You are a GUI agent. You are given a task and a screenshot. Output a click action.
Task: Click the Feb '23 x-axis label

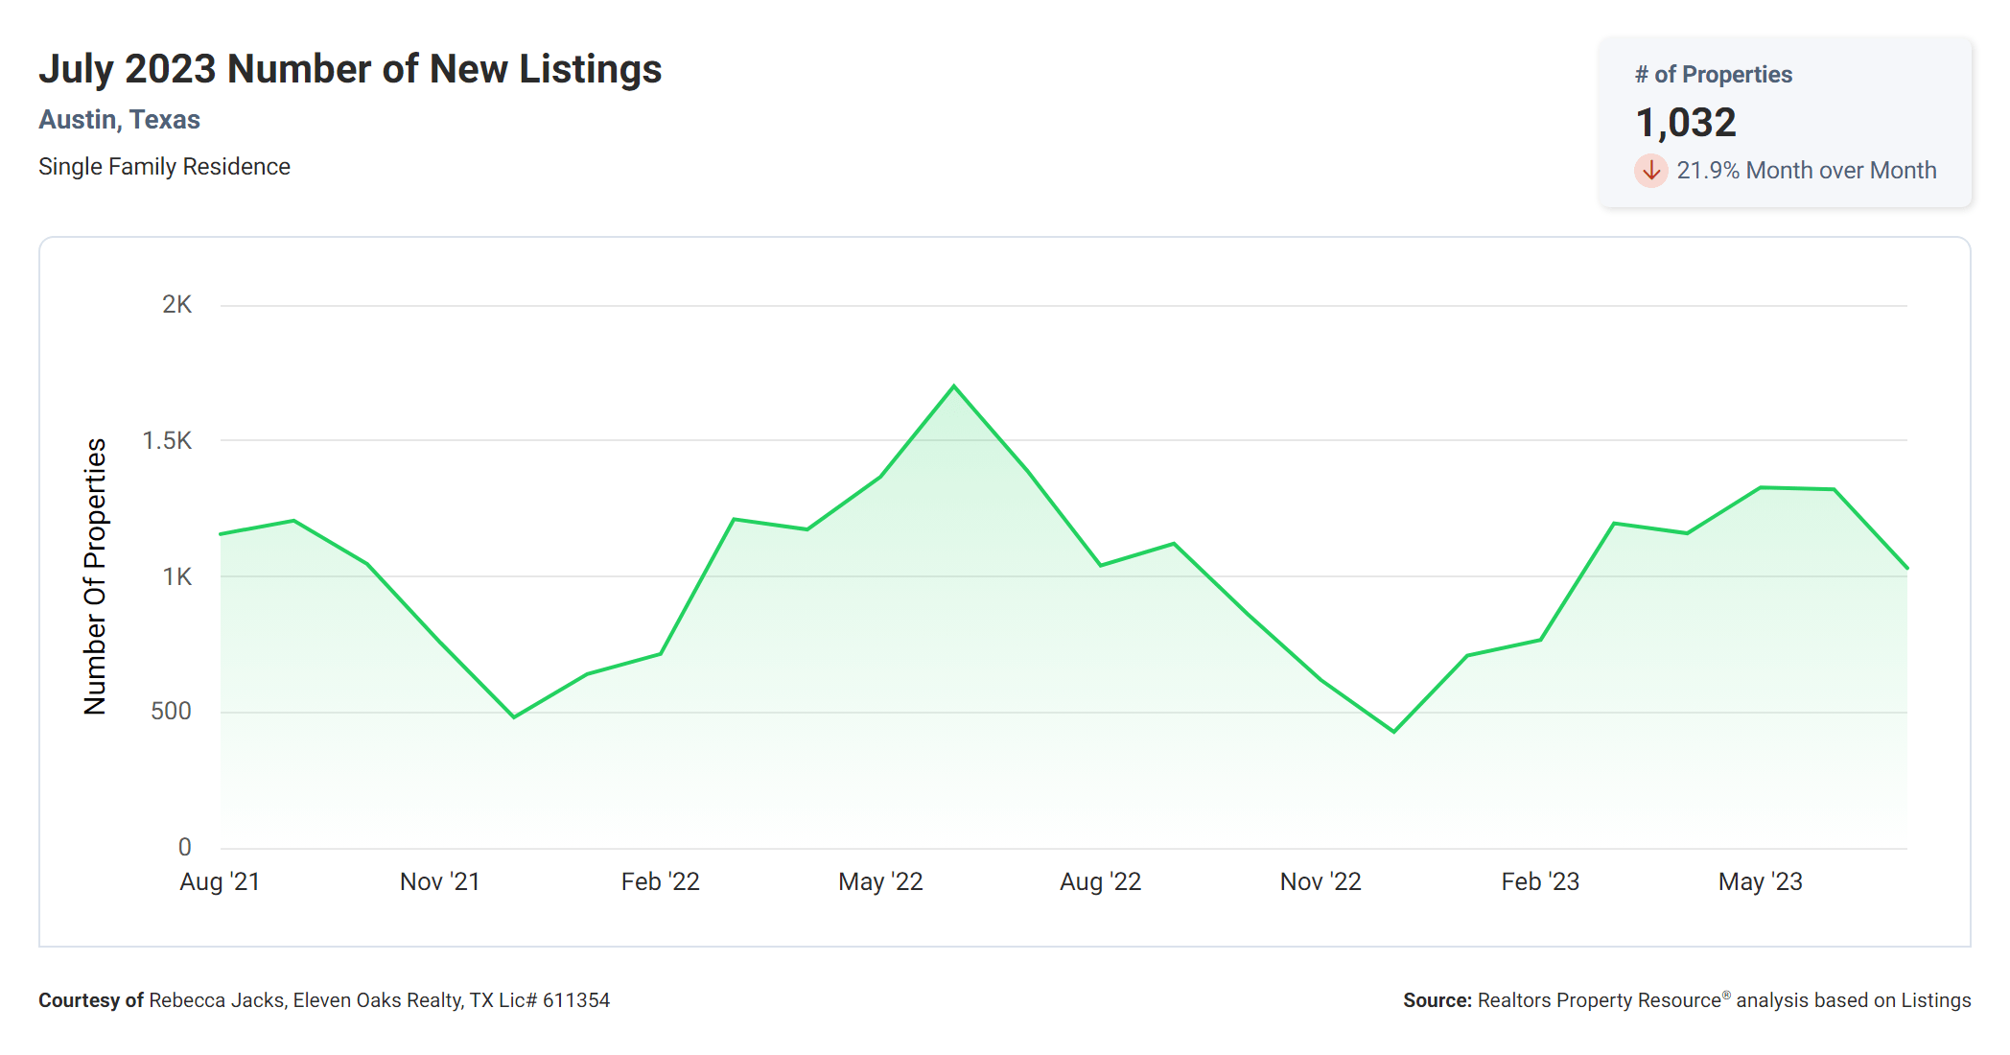point(1540,881)
